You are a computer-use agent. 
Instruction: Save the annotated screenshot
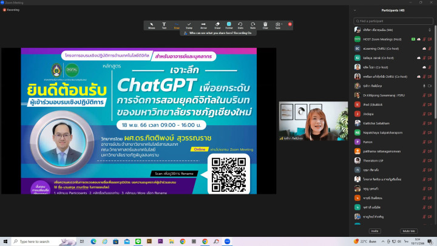pos(277,26)
